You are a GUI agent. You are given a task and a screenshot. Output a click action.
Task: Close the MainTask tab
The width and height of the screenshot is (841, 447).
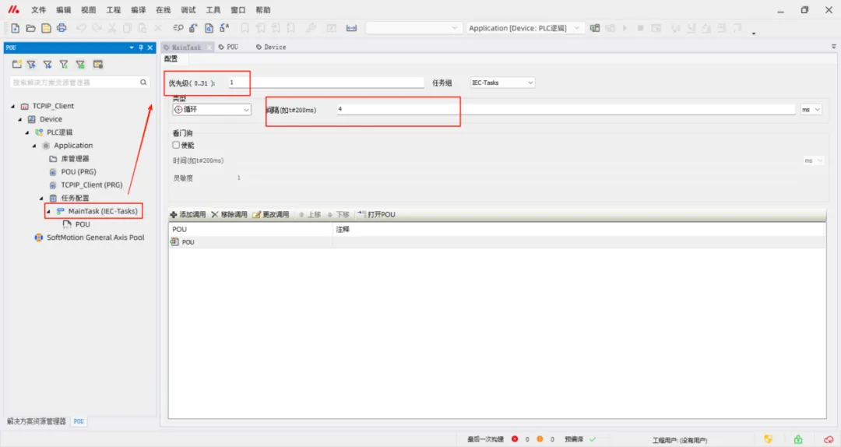[209, 48]
